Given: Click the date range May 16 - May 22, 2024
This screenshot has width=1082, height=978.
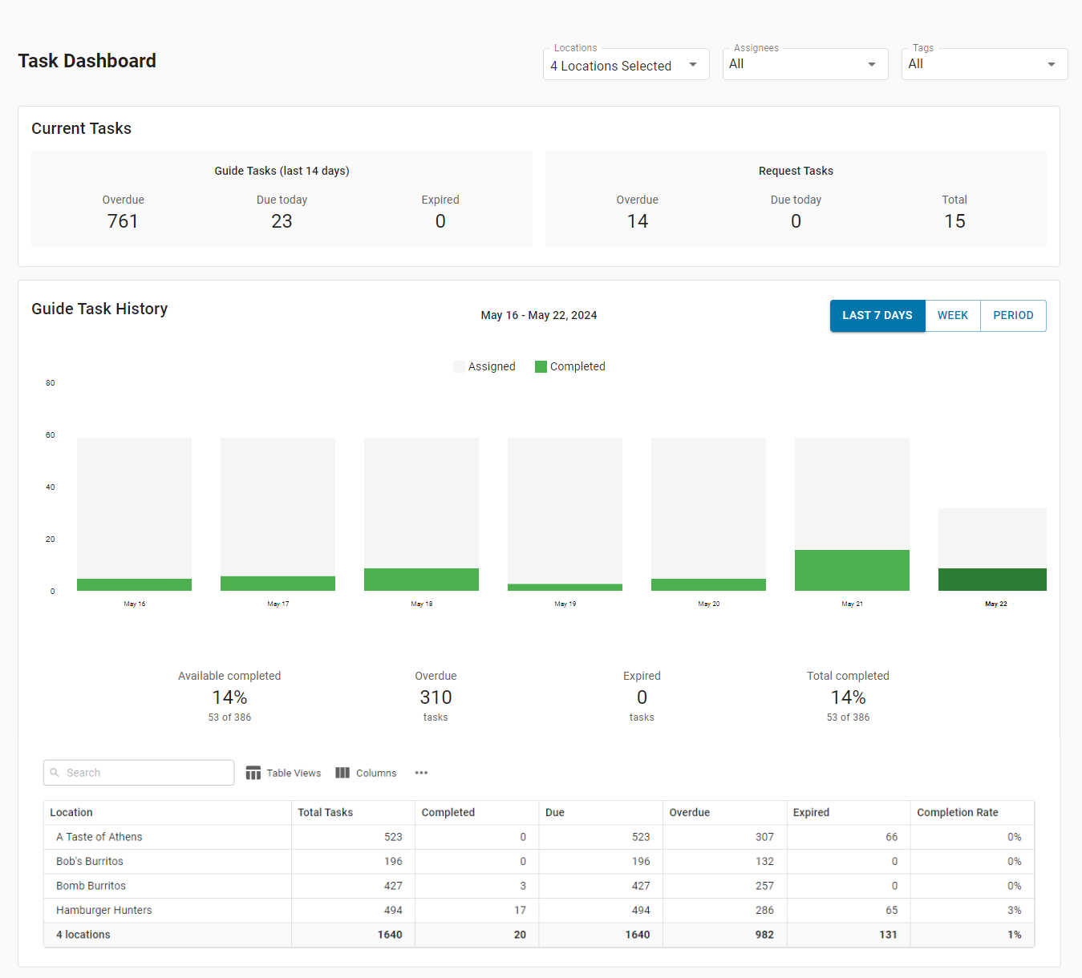Looking at the screenshot, I should (x=539, y=315).
